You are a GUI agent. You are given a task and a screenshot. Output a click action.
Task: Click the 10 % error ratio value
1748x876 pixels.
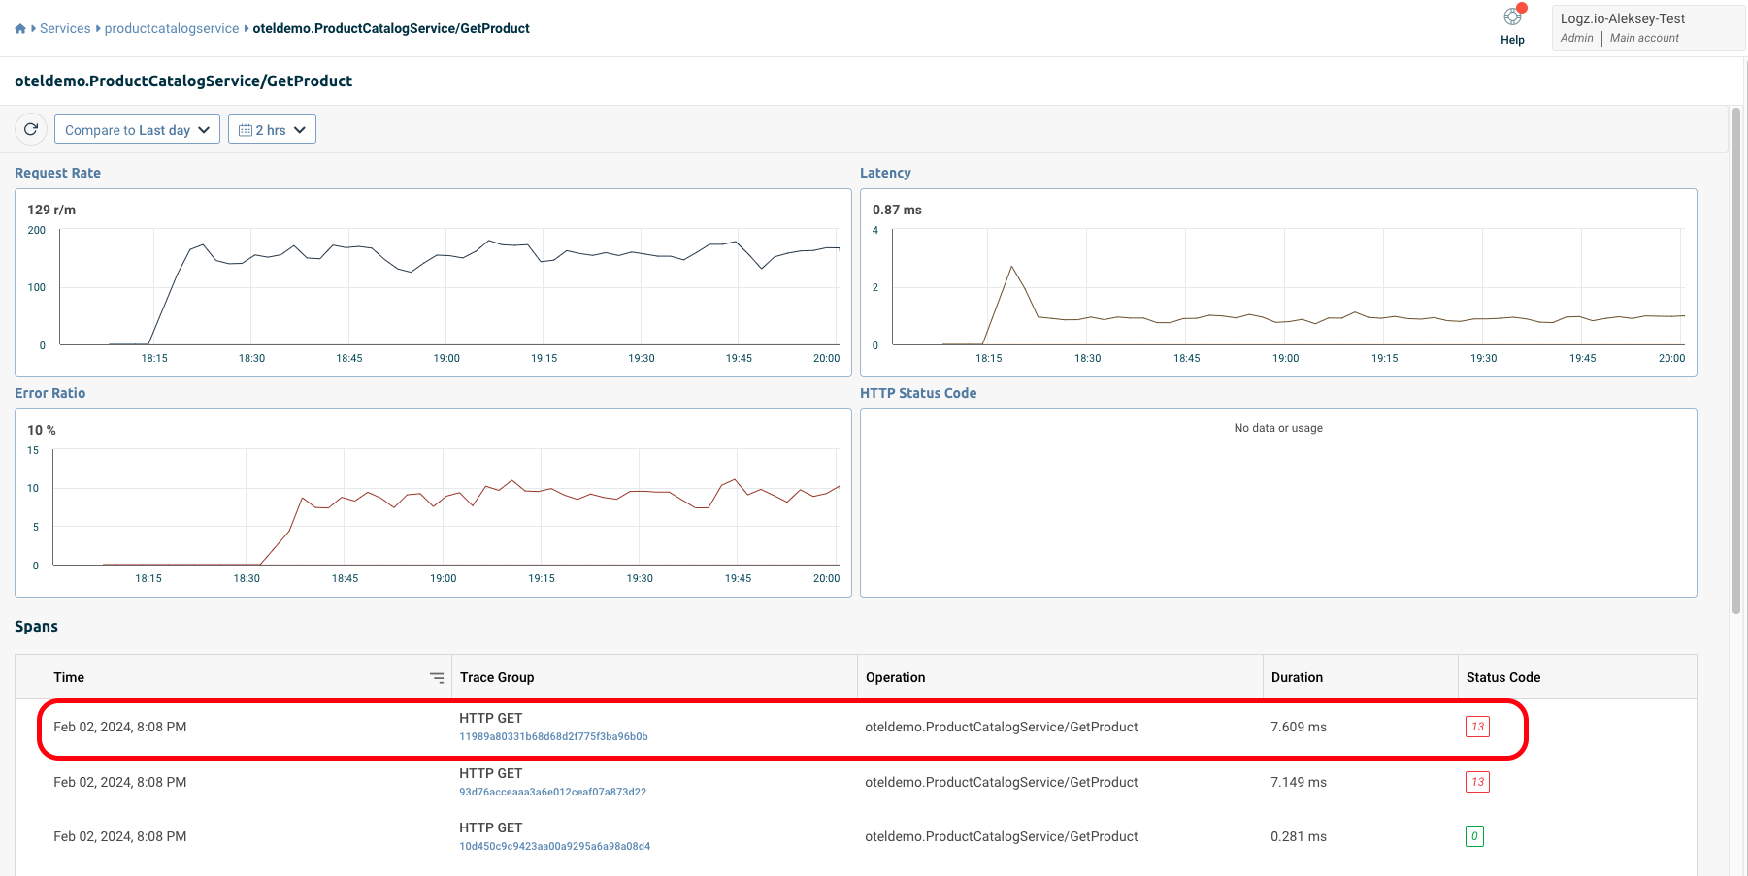pyautogui.click(x=42, y=430)
